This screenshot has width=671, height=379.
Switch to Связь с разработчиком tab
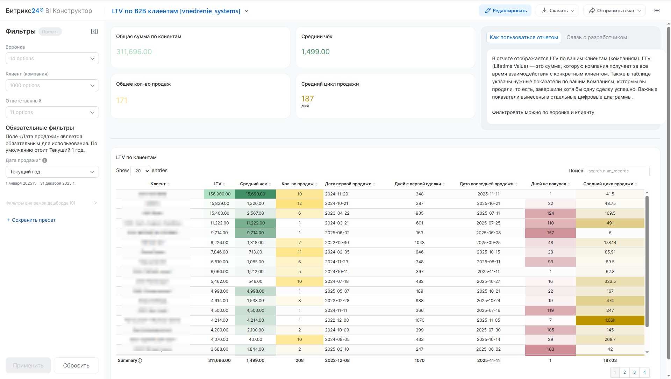point(597,37)
